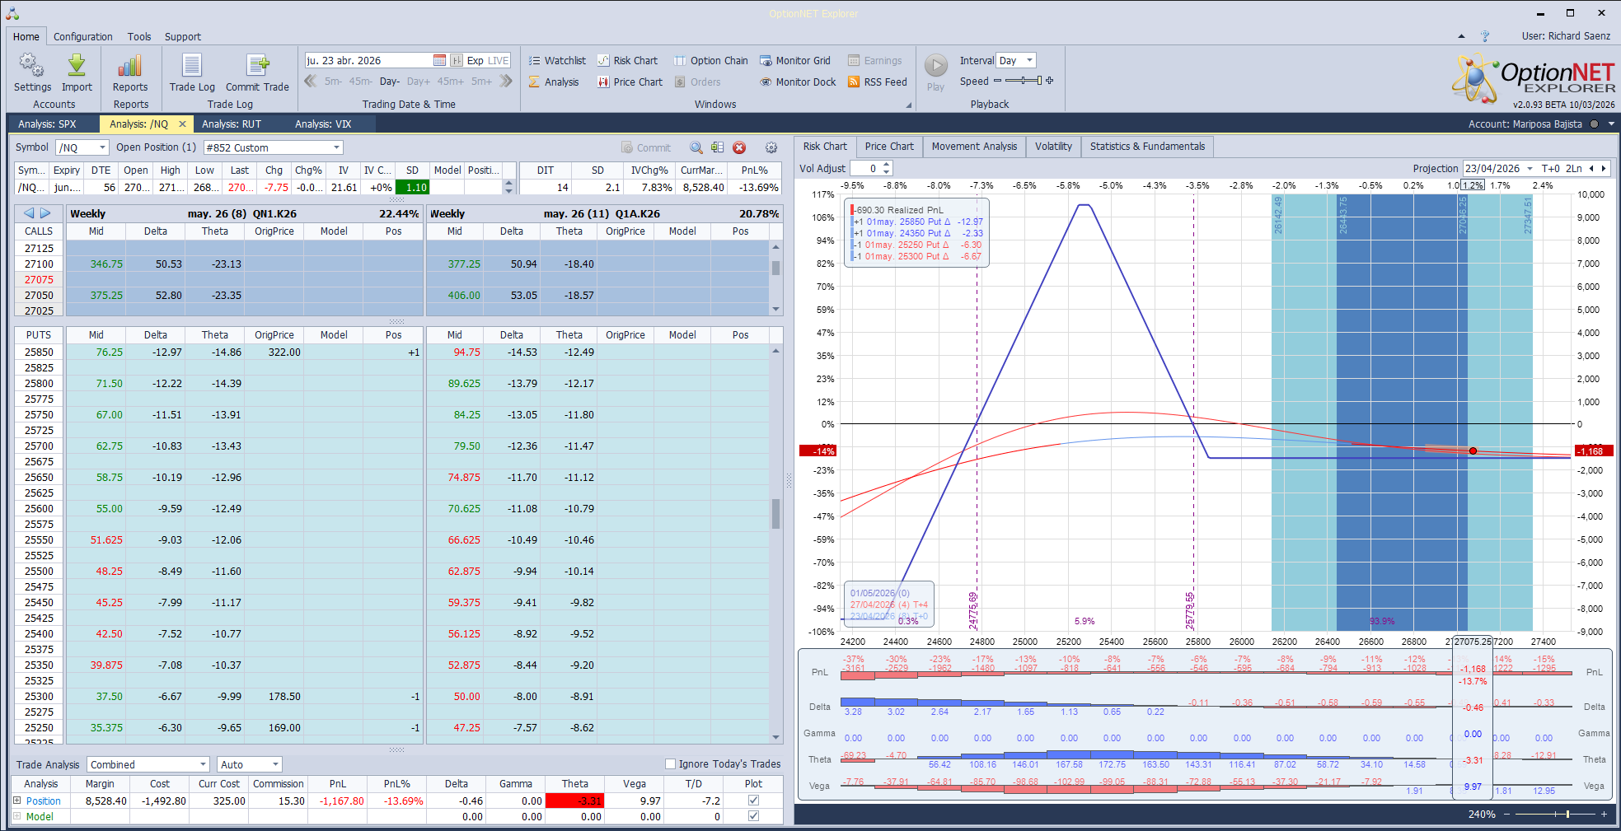Click the Commit button
Image resolution: width=1621 pixels, height=831 pixels.
pos(646,147)
